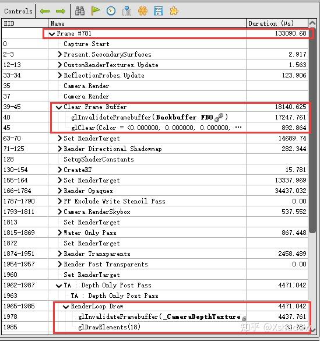
Task: Expand the Render Transparents row
Action: (60, 254)
